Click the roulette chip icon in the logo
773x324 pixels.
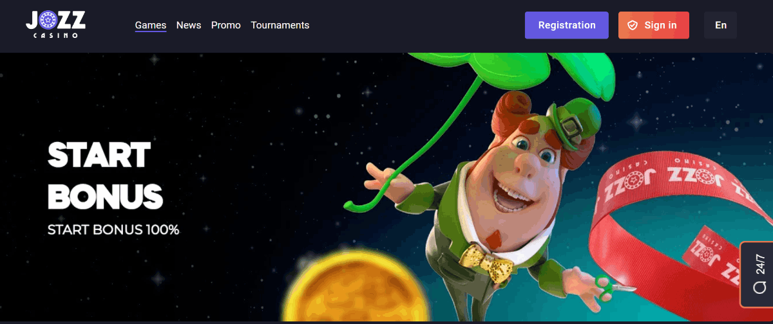click(x=48, y=21)
